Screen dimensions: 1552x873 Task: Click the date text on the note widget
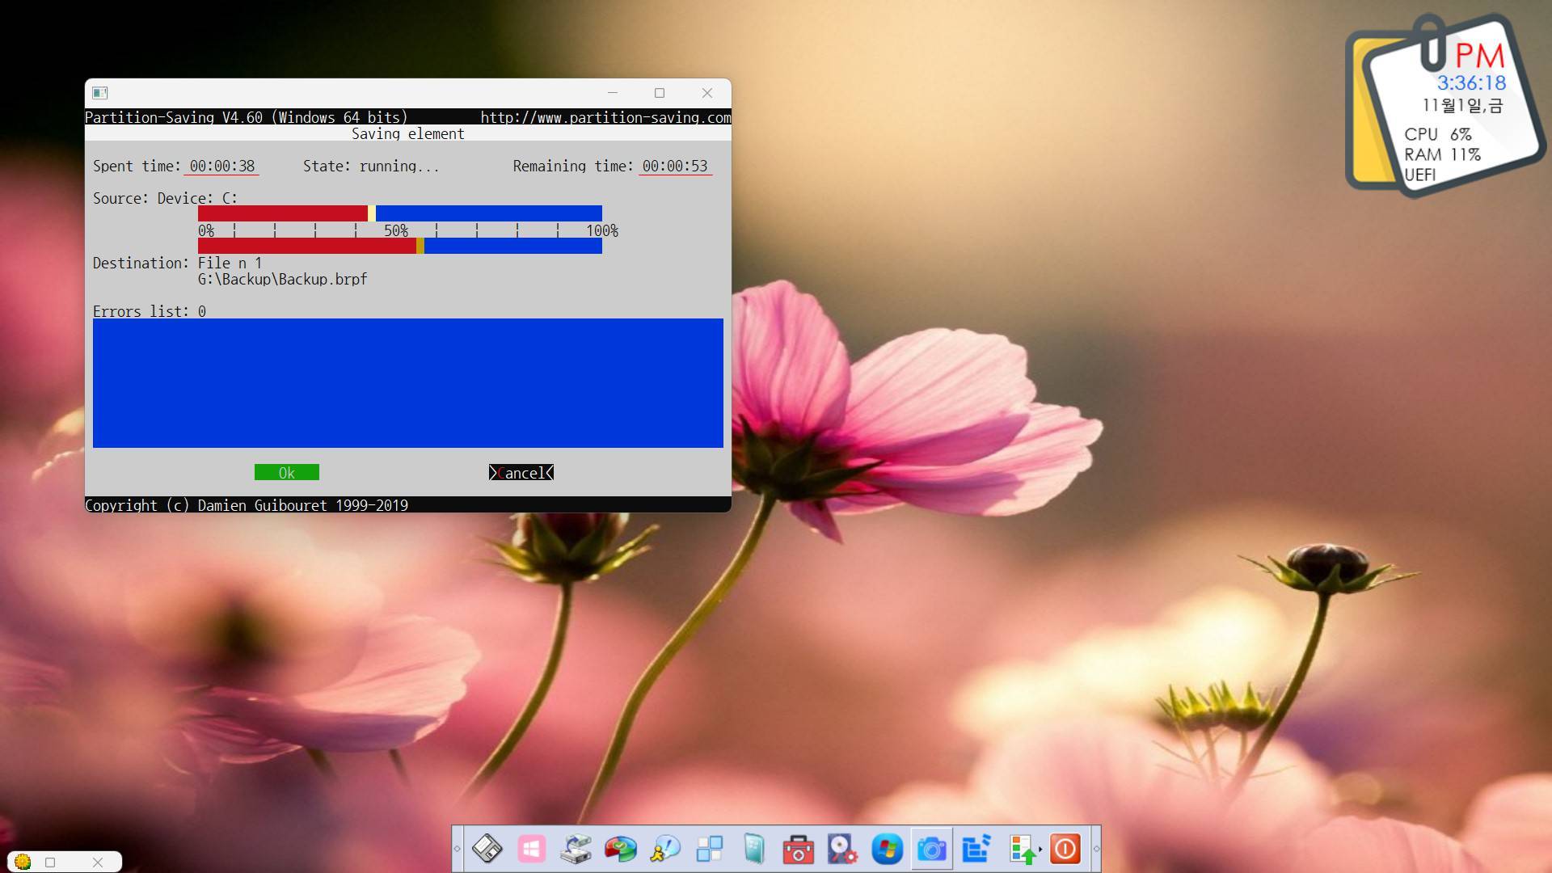(x=1462, y=105)
